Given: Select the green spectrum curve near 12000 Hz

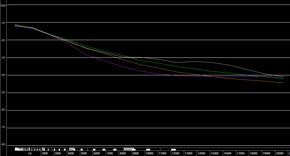Looking at the screenshot, I should [x=176, y=66].
